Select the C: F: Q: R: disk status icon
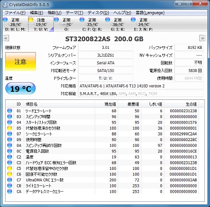Screen dimensions: 210x207 [x=82, y=20]
